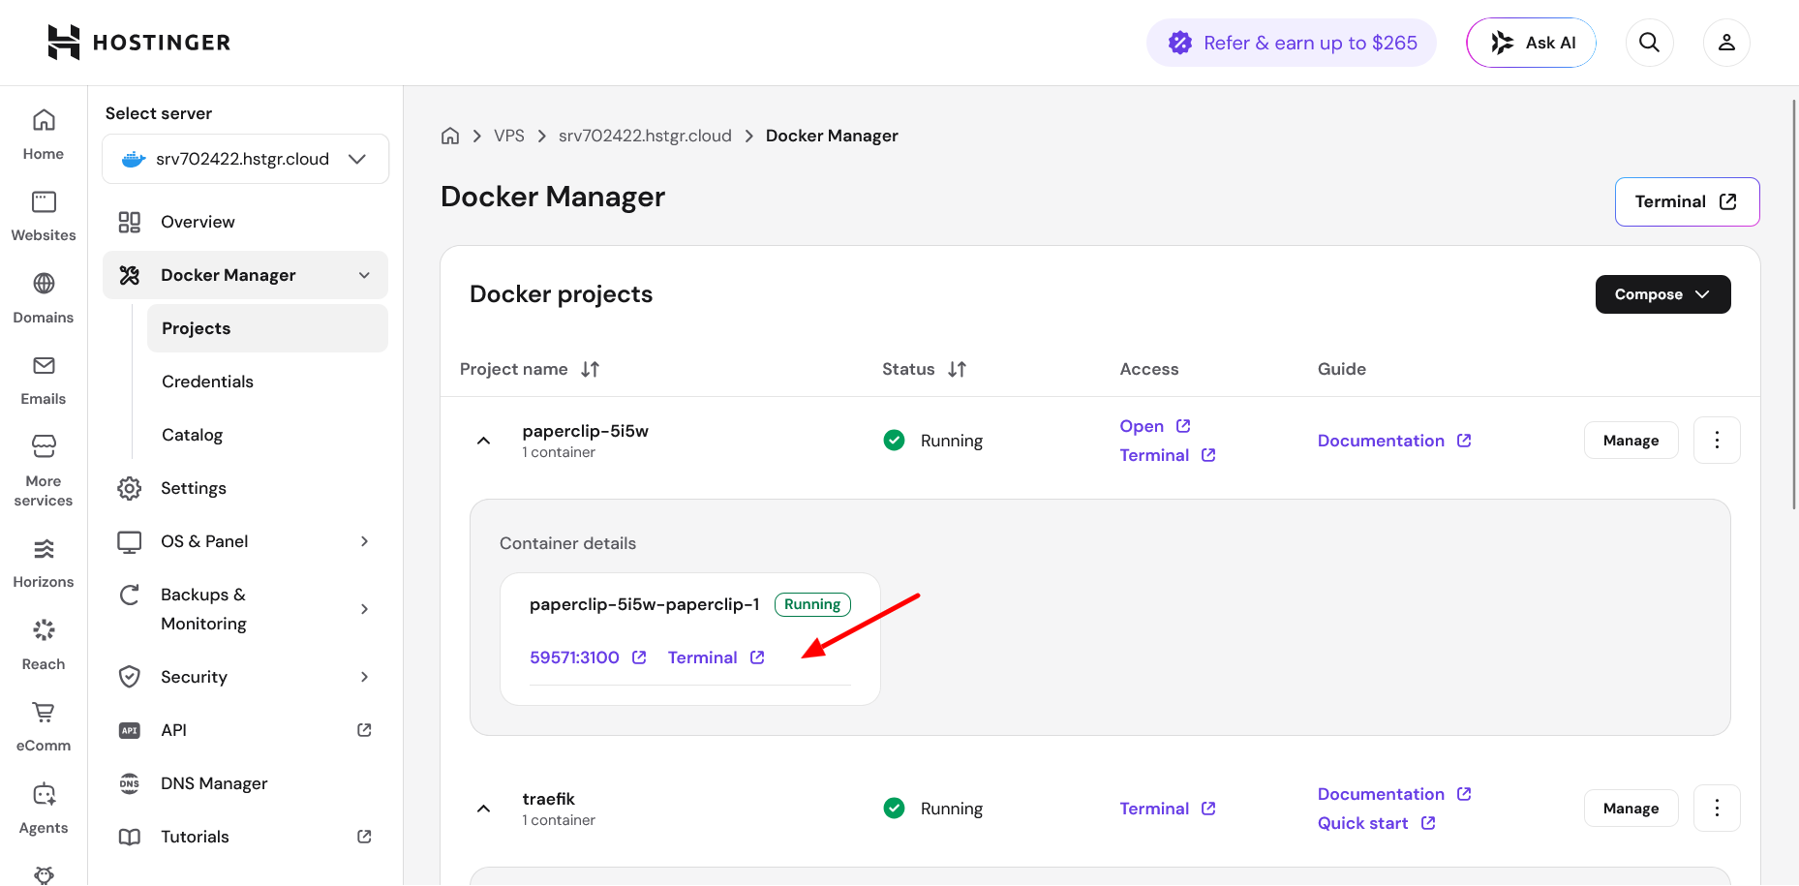Click the Settings gear icon
1799x886 pixels.
[x=130, y=488]
